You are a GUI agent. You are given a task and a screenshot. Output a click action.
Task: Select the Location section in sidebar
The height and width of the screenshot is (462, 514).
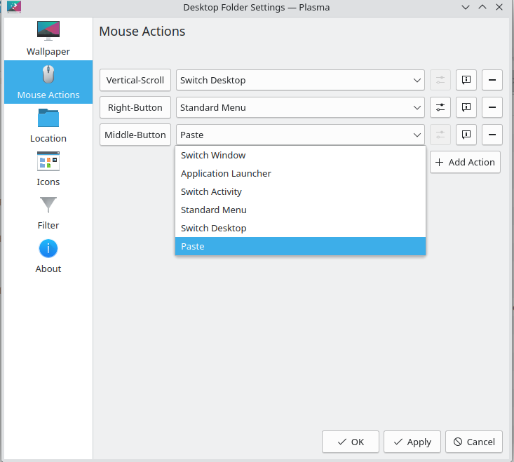[x=48, y=125]
